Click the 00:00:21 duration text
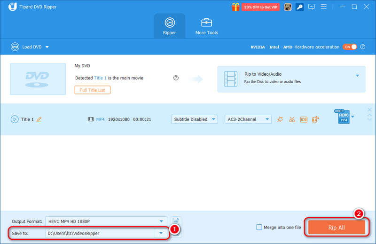This screenshot has width=376, height=244. point(142,119)
